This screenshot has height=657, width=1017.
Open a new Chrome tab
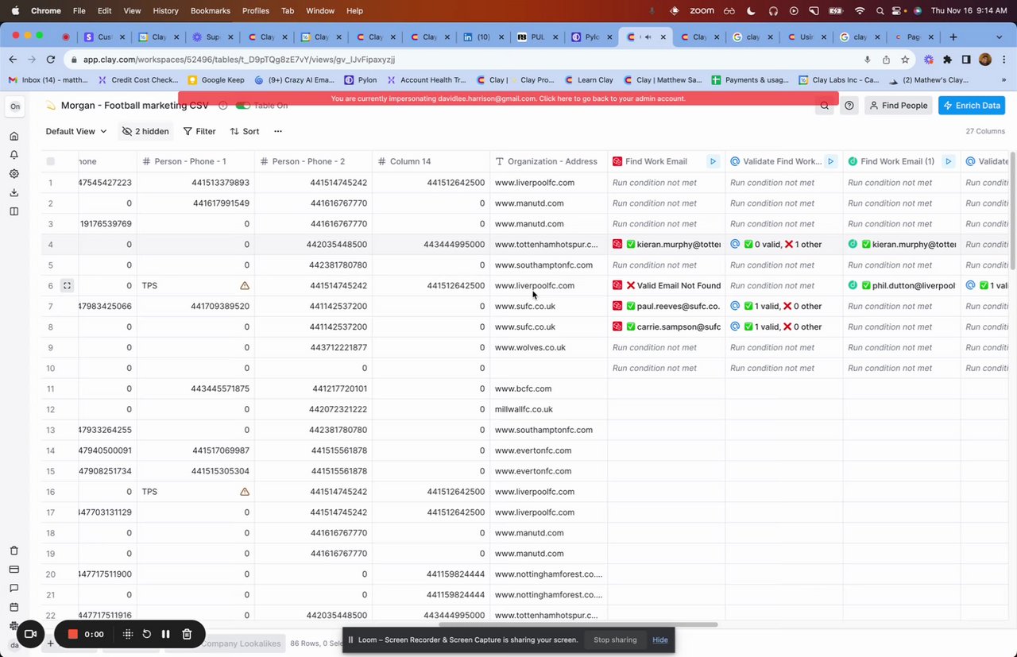[x=953, y=37]
